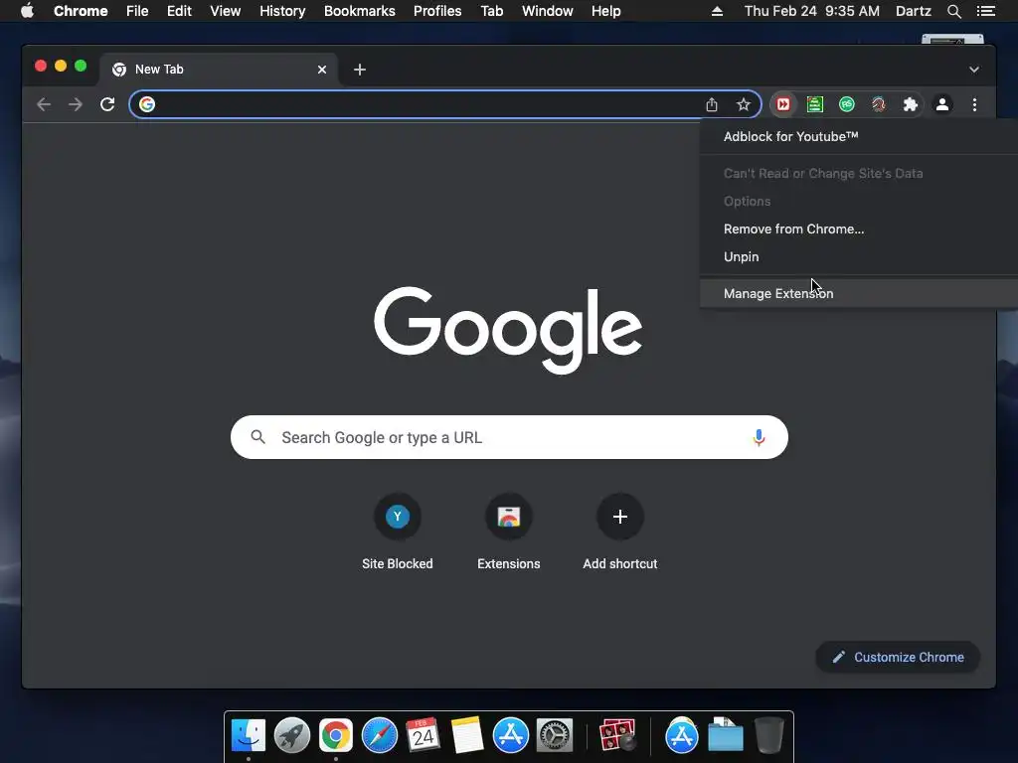Select Unpin from the extension menu

858,257
